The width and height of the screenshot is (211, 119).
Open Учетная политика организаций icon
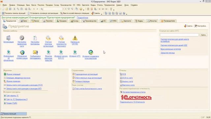(x=48, y=38)
